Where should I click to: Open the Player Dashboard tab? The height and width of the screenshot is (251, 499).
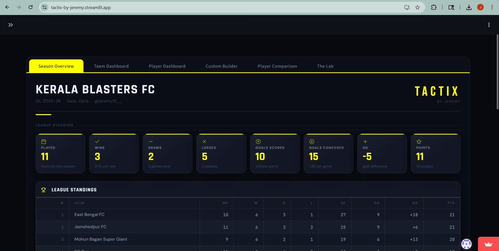(167, 66)
